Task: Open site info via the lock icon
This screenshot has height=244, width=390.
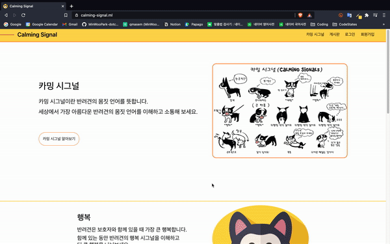Action: [77, 15]
